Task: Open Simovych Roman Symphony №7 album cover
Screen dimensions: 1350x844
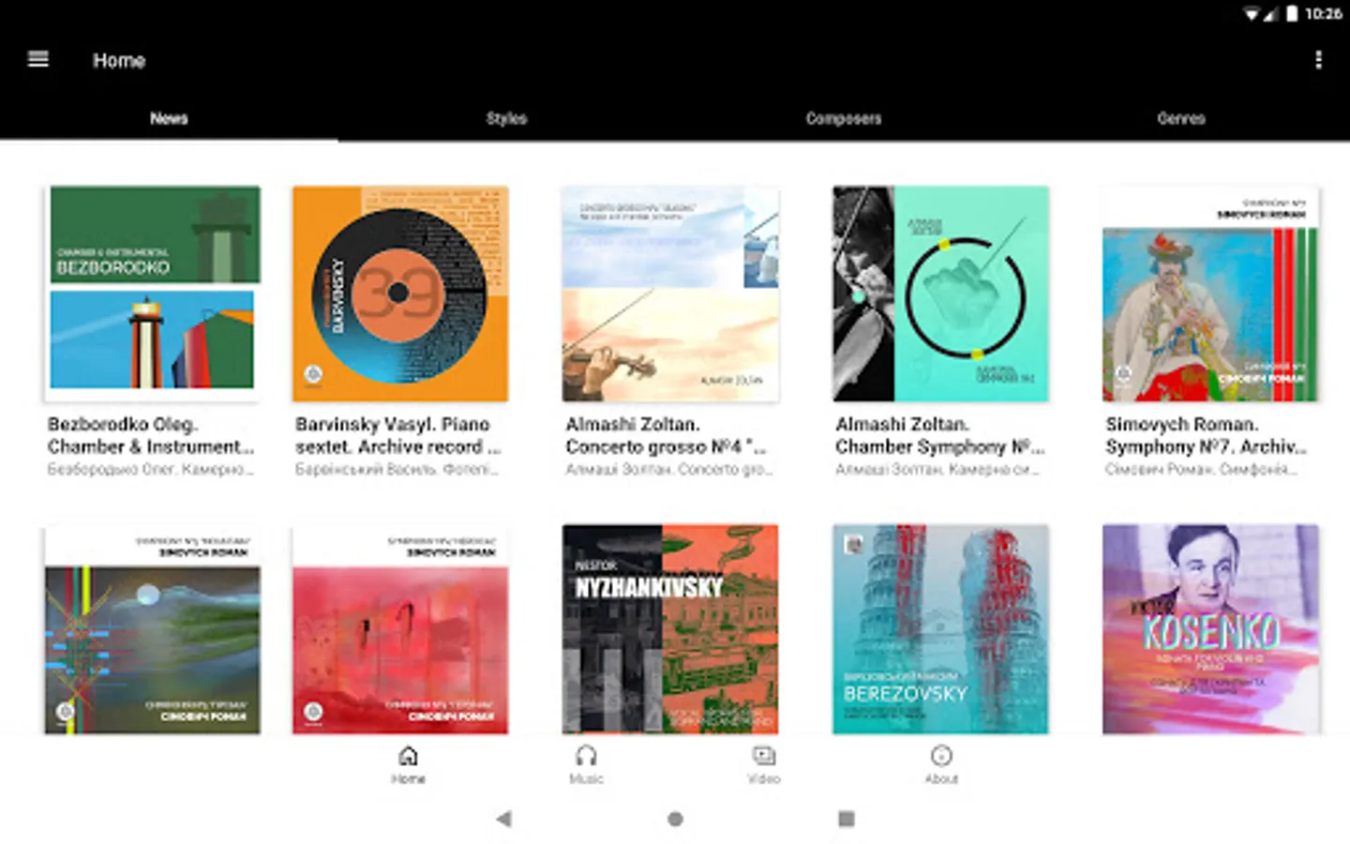Action: (1210, 294)
